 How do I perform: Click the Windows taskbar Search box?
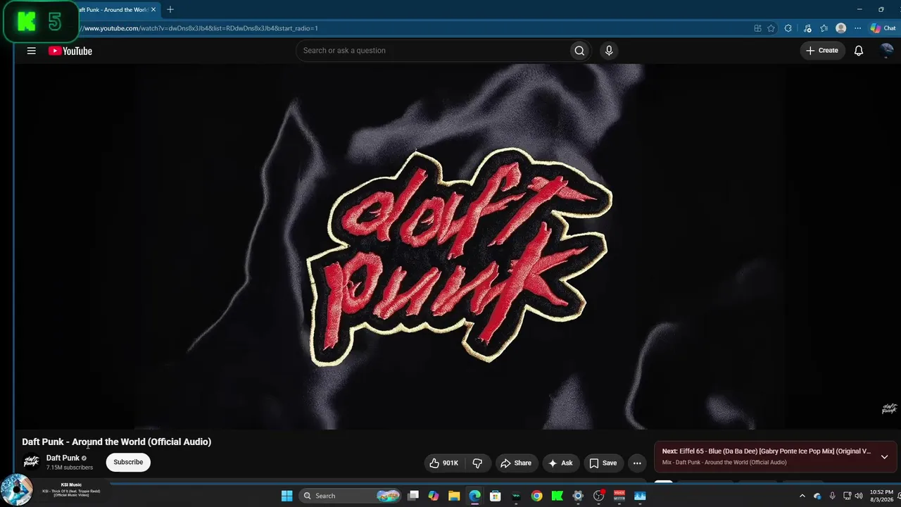point(350,496)
